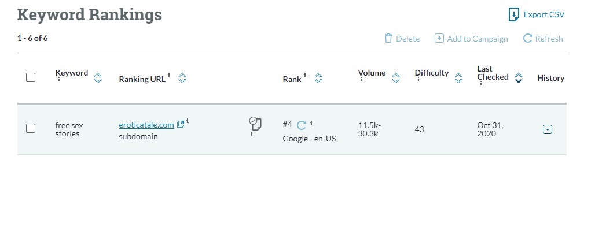Click the Export CSV download icon

[x=513, y=14]
